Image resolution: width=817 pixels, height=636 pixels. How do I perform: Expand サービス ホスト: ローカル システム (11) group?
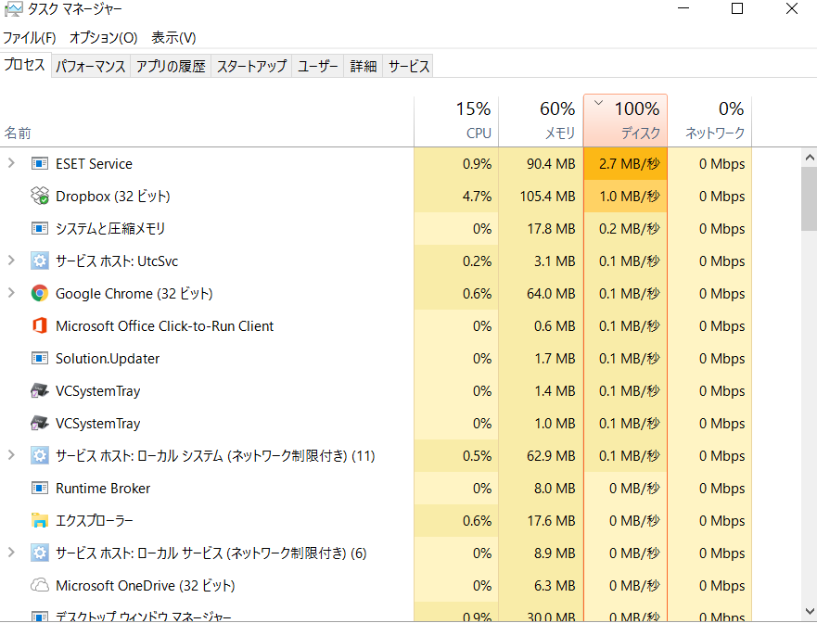(11, 456)
